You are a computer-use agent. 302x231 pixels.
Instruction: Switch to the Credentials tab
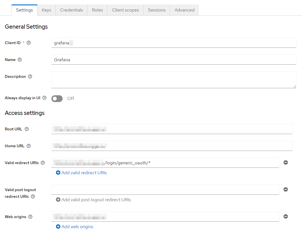71,10
